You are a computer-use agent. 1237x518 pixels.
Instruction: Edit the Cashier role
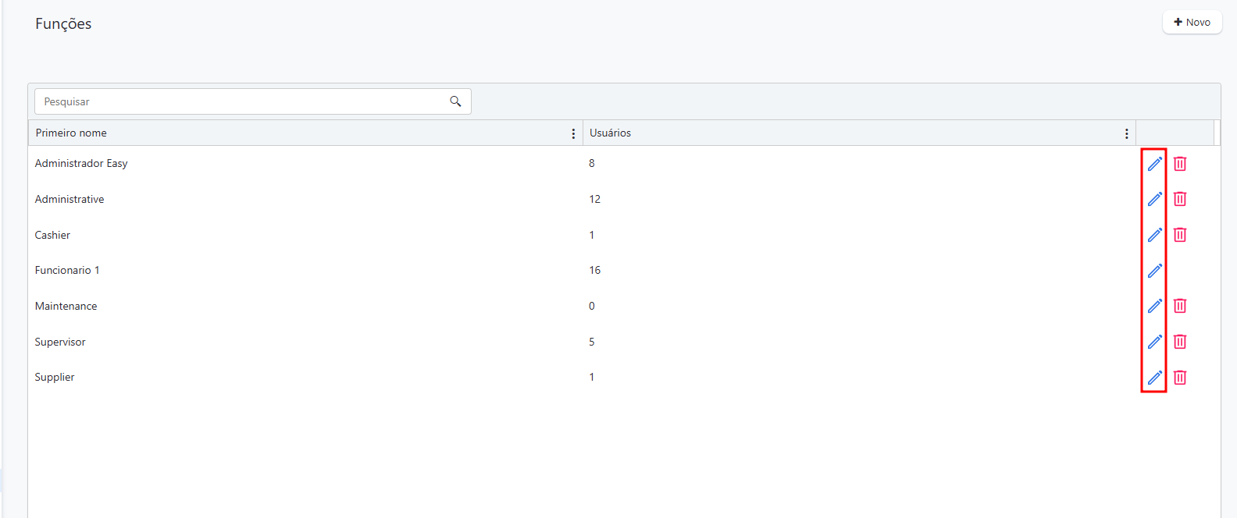pyautogui.click(x=1154, y=235)
